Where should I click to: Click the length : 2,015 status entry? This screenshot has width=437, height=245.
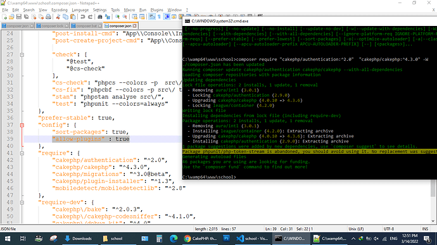click(x=206, y=229)
